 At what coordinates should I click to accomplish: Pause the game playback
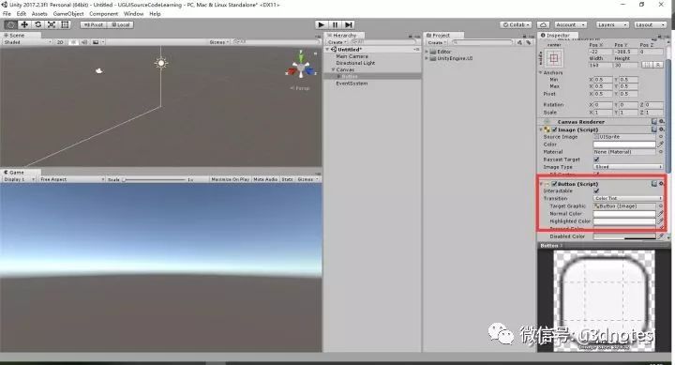(x=335, y=25)
